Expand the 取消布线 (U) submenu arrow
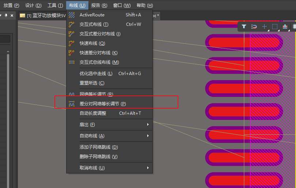This screenshot has width=296, height=188. coord(148,168)
